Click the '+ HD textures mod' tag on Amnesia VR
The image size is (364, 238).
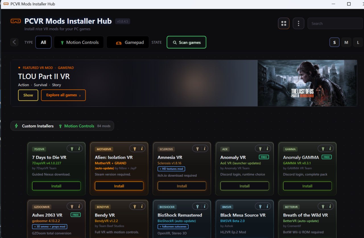(x=171, y=169)
